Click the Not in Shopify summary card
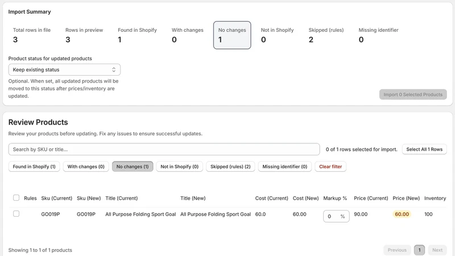 point(277,35)
